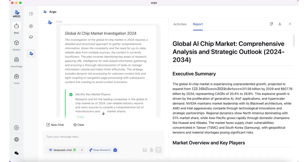Click the planet icon in secondary sidebar
Screen dimensions: 308x162
click(x=31, y=37)
